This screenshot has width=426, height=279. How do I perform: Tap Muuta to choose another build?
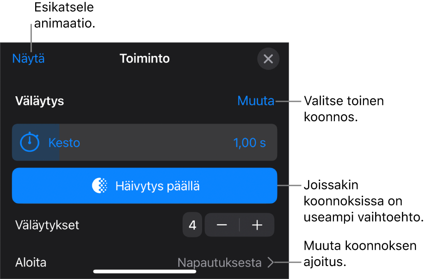click(255, 101)
